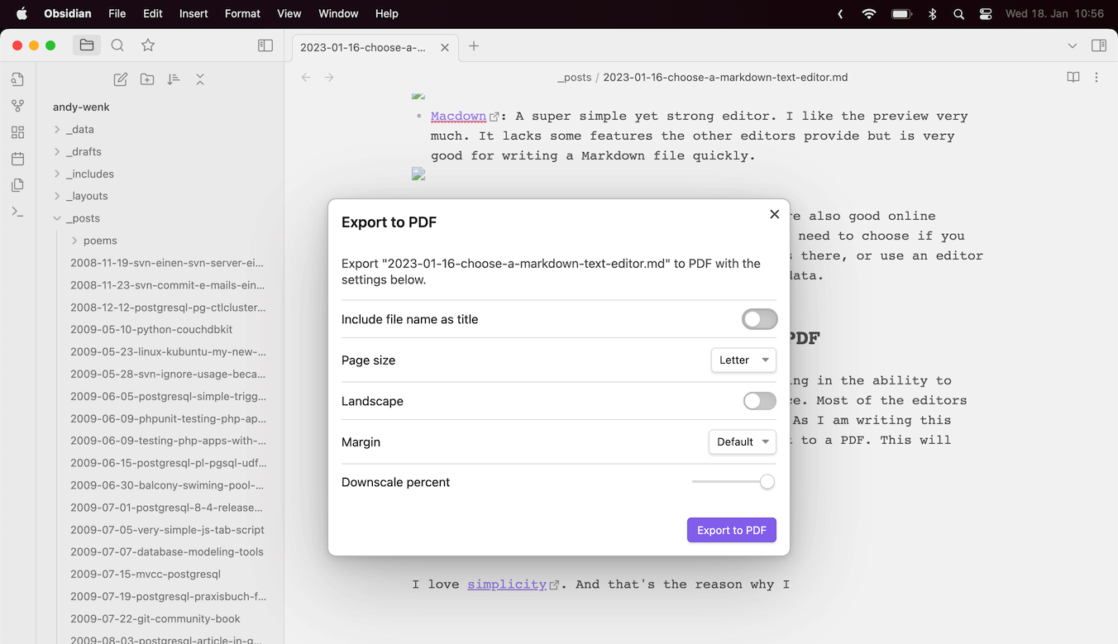Add a new tab with plus
The height and width of the screenshot is (644, 1118).
(474, 46)
